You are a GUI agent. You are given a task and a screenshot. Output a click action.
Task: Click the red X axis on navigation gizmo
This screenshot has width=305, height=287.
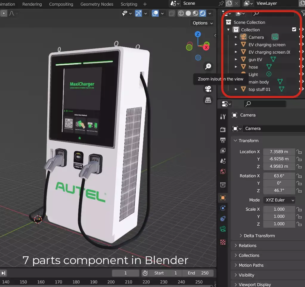[206, 47]
